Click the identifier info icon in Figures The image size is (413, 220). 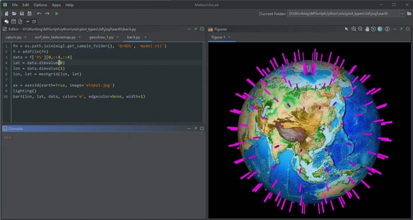[x=387, y=29]
